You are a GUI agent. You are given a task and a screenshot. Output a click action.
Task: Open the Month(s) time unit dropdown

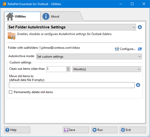[x=107, y=69]
